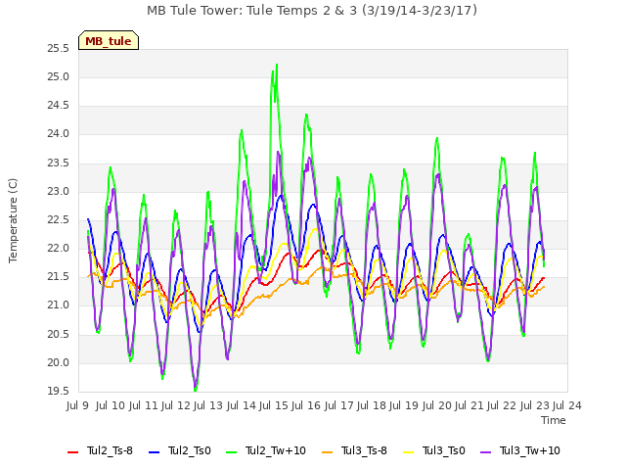Select the Tul2_Ts-8 legend label
The height and width of the screenshot is (470, 626).
point(110,450)
